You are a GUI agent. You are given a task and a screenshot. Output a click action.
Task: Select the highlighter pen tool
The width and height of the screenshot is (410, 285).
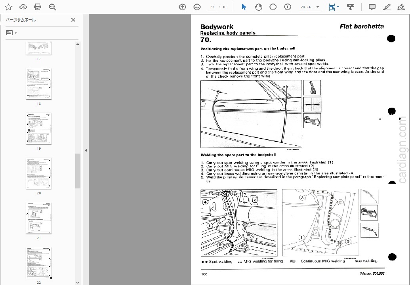tap(387, 7)
